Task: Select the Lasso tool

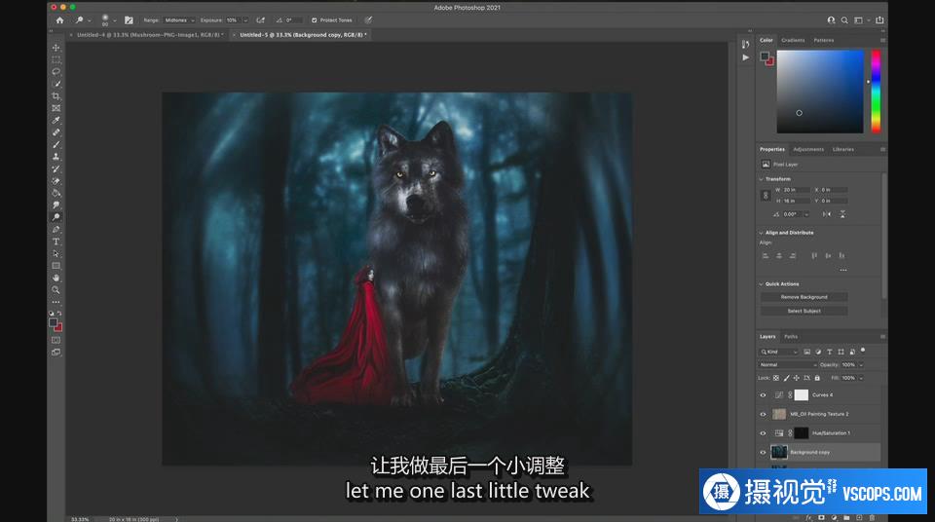Action: click(x=56, y=72)
